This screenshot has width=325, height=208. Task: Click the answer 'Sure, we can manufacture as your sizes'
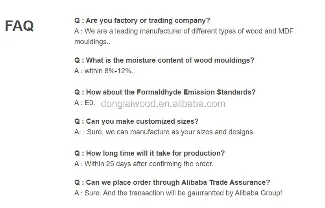[x=164, y=132]
